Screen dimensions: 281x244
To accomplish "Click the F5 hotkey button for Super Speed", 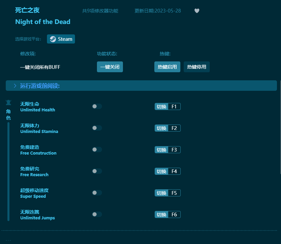I will [168, 193].
